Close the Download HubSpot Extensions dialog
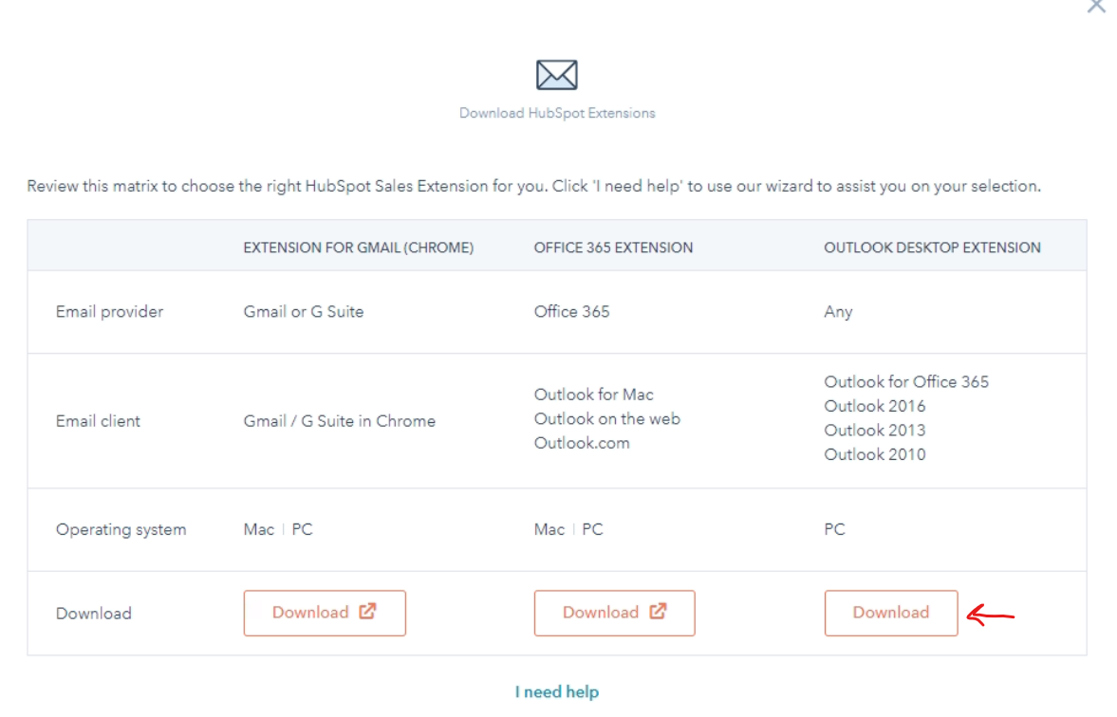 pos(1096,6)
